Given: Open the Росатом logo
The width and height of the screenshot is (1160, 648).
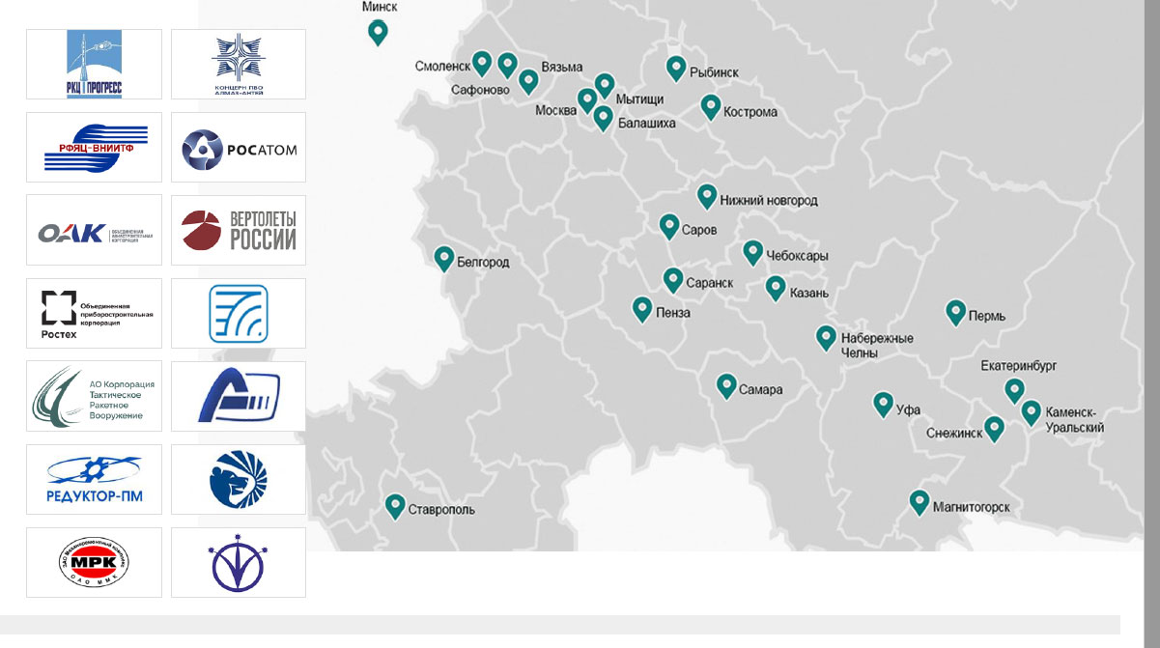Looking at the screenshot, I should point(239,147).
